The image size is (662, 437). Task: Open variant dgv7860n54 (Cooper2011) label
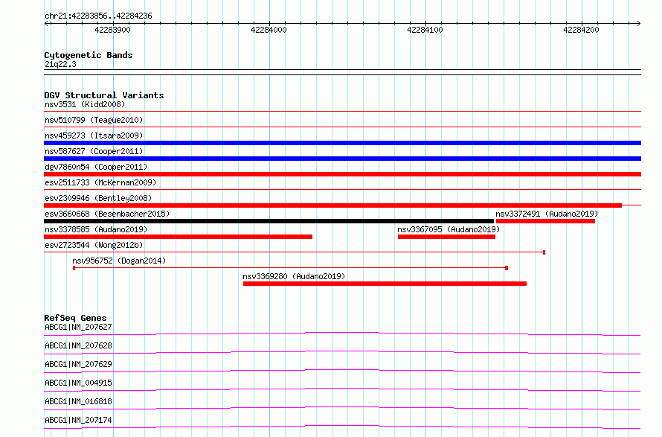96,167
